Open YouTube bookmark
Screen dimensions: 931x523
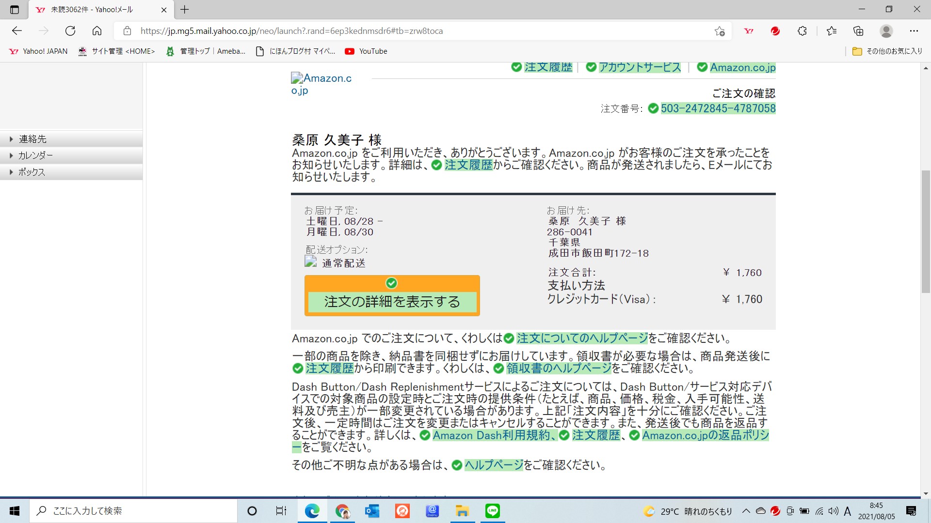[366, 51]
